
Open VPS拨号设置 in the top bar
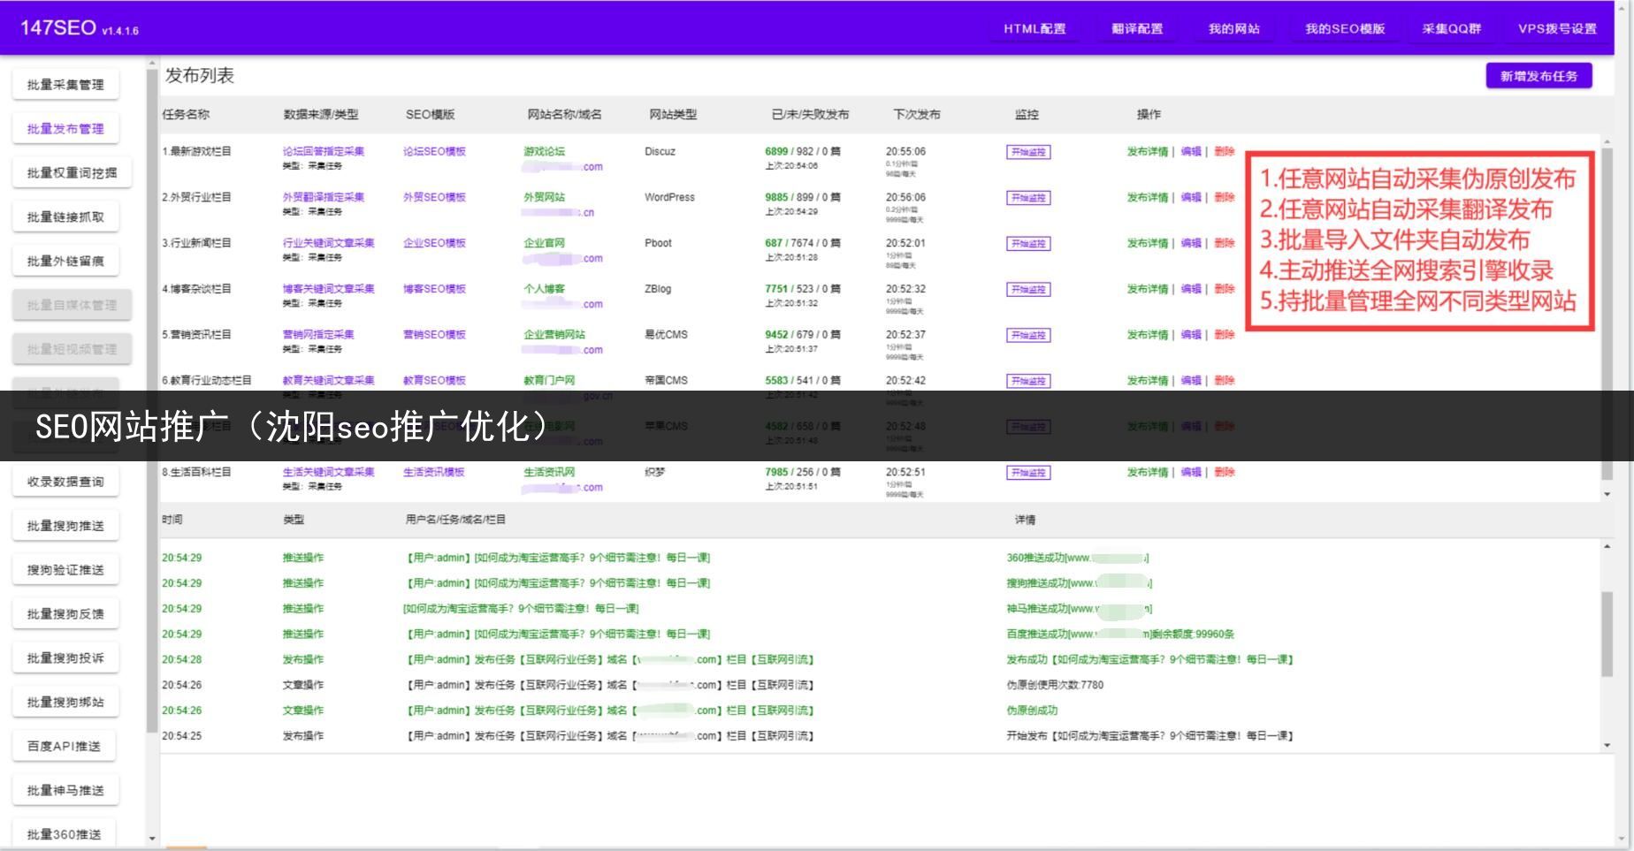point(1556,28)
